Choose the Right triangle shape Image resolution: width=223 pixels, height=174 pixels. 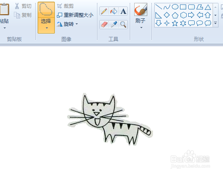(x=158, y=15)
